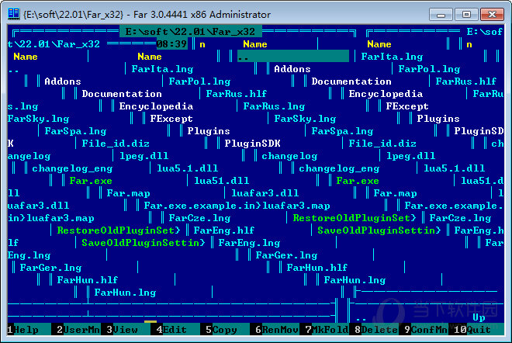
Task: Click the 'Up' label in status line
Action: [479, 317]
